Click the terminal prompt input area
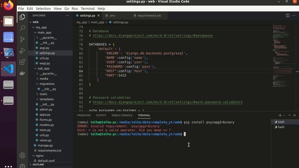This screenshot has height=168, width=299. pos(185,134)
